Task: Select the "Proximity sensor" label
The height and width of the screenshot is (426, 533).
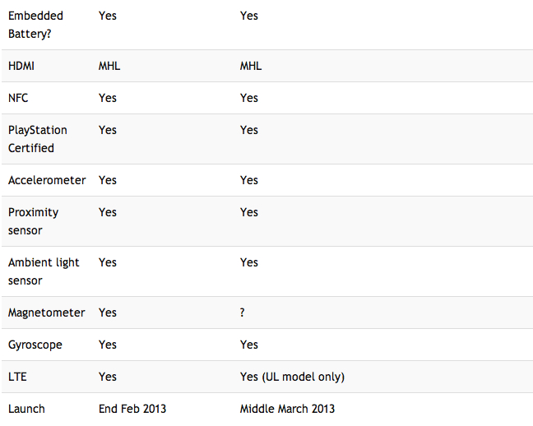Action: (x=33, y=221)
